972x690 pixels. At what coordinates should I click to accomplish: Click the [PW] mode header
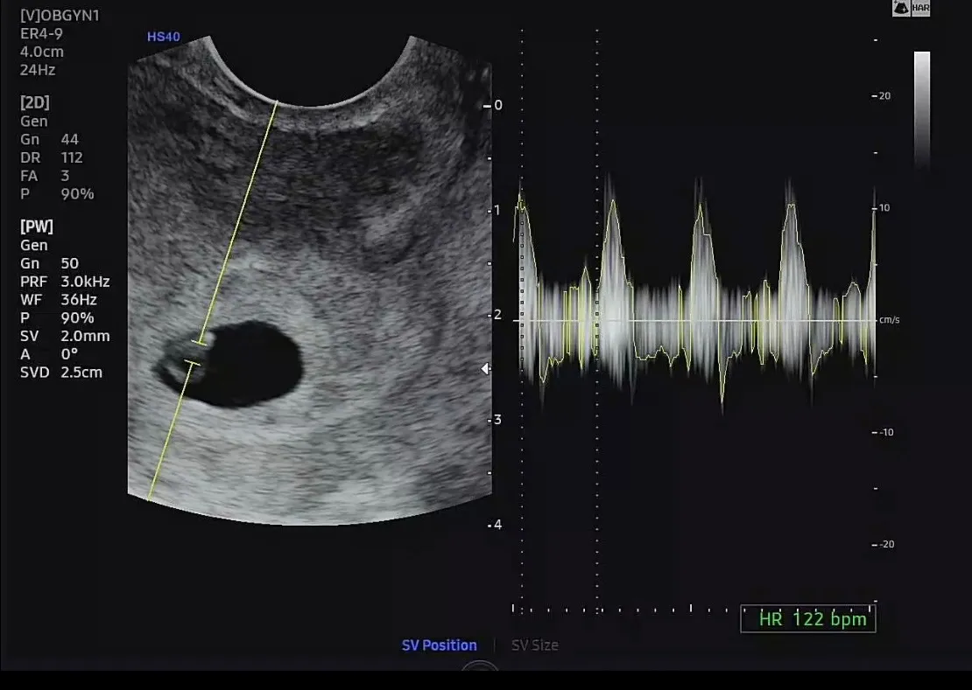tap(37, 227)
